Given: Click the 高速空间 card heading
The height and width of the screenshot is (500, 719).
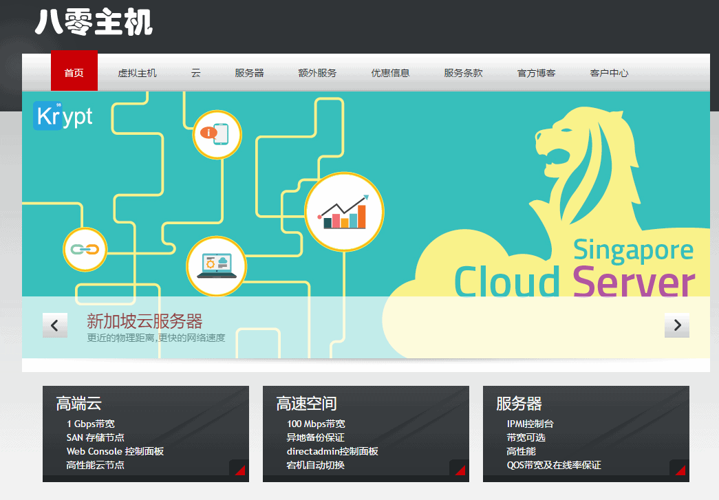Looking at the screenshot, I should tap(306, 403).
